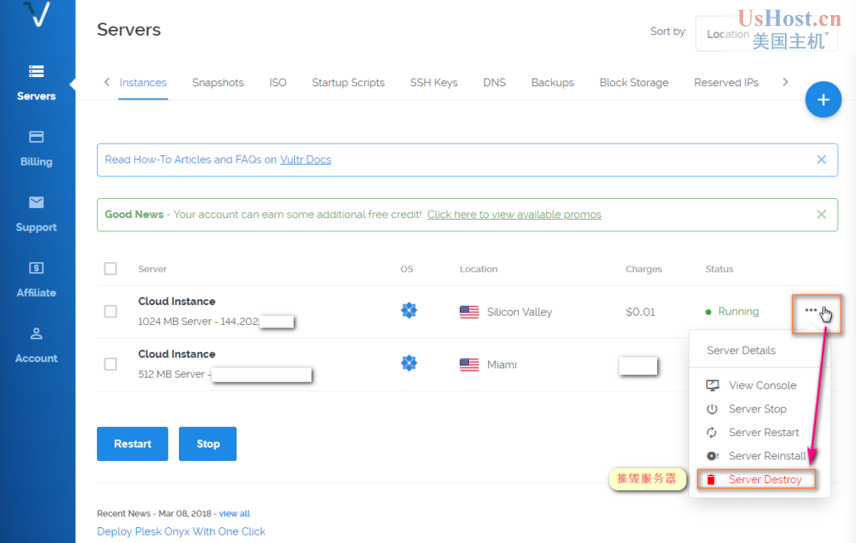Go to the SSH Keys tab

click(x=434, y=83)
